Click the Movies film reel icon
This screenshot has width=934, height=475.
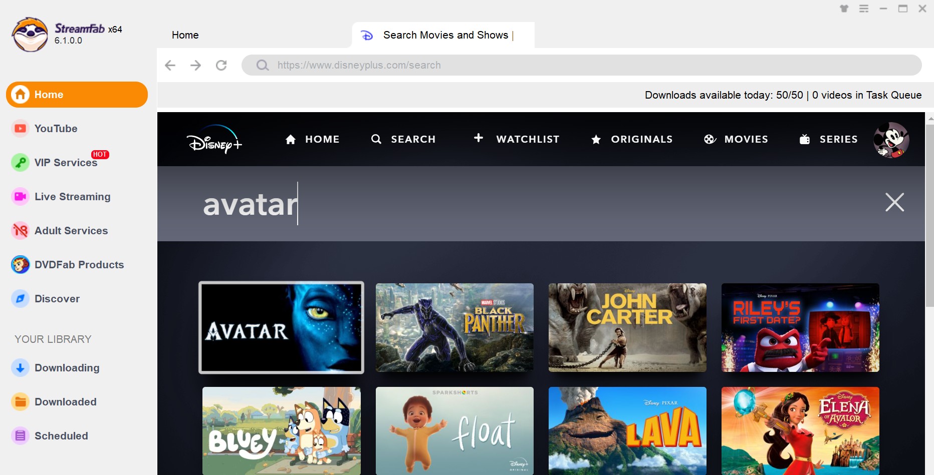point(710,139)
